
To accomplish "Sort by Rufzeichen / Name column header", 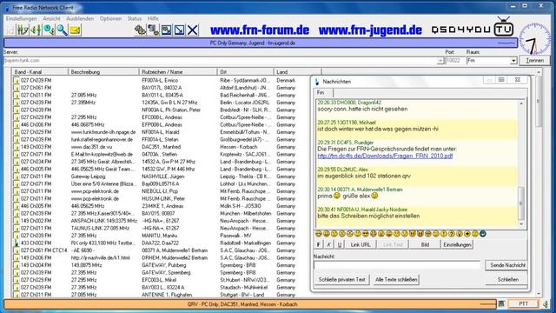I will pos(178,72).
